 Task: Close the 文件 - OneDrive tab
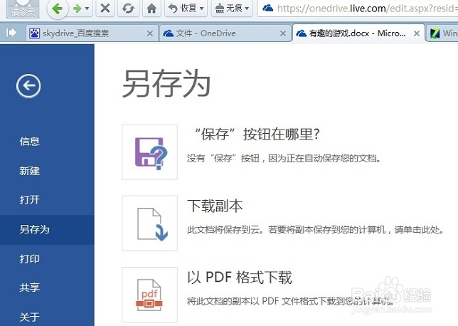tap(283, 33)
